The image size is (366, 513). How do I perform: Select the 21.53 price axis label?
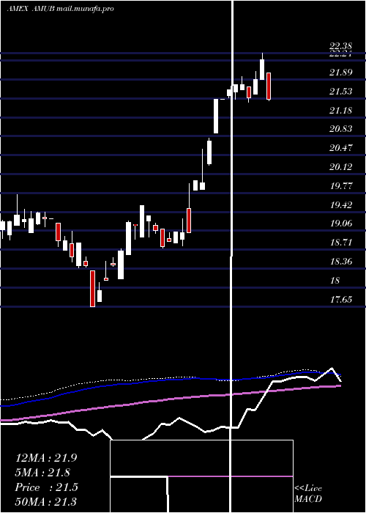(x=340, y=92)
